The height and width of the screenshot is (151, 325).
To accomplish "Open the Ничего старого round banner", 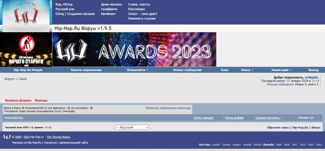I will [26, 49].
